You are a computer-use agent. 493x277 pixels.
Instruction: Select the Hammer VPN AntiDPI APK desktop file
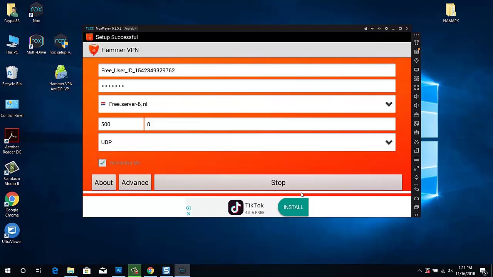pos(60,78)
